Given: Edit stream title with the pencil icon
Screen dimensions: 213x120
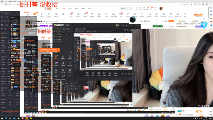Looking at the screenshot, I should click(x=84, y=31).
